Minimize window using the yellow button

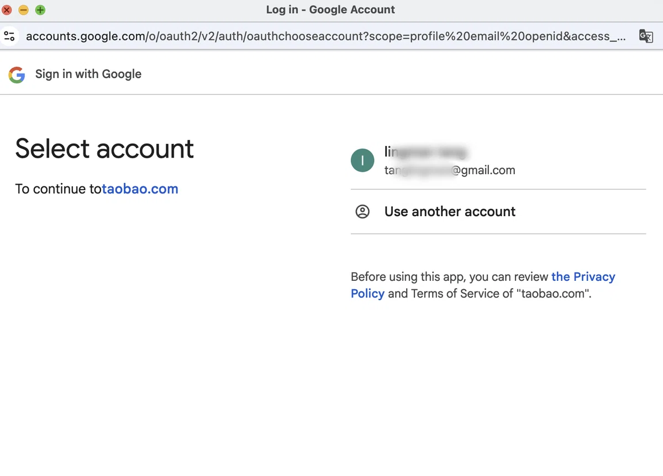[24, 10]
